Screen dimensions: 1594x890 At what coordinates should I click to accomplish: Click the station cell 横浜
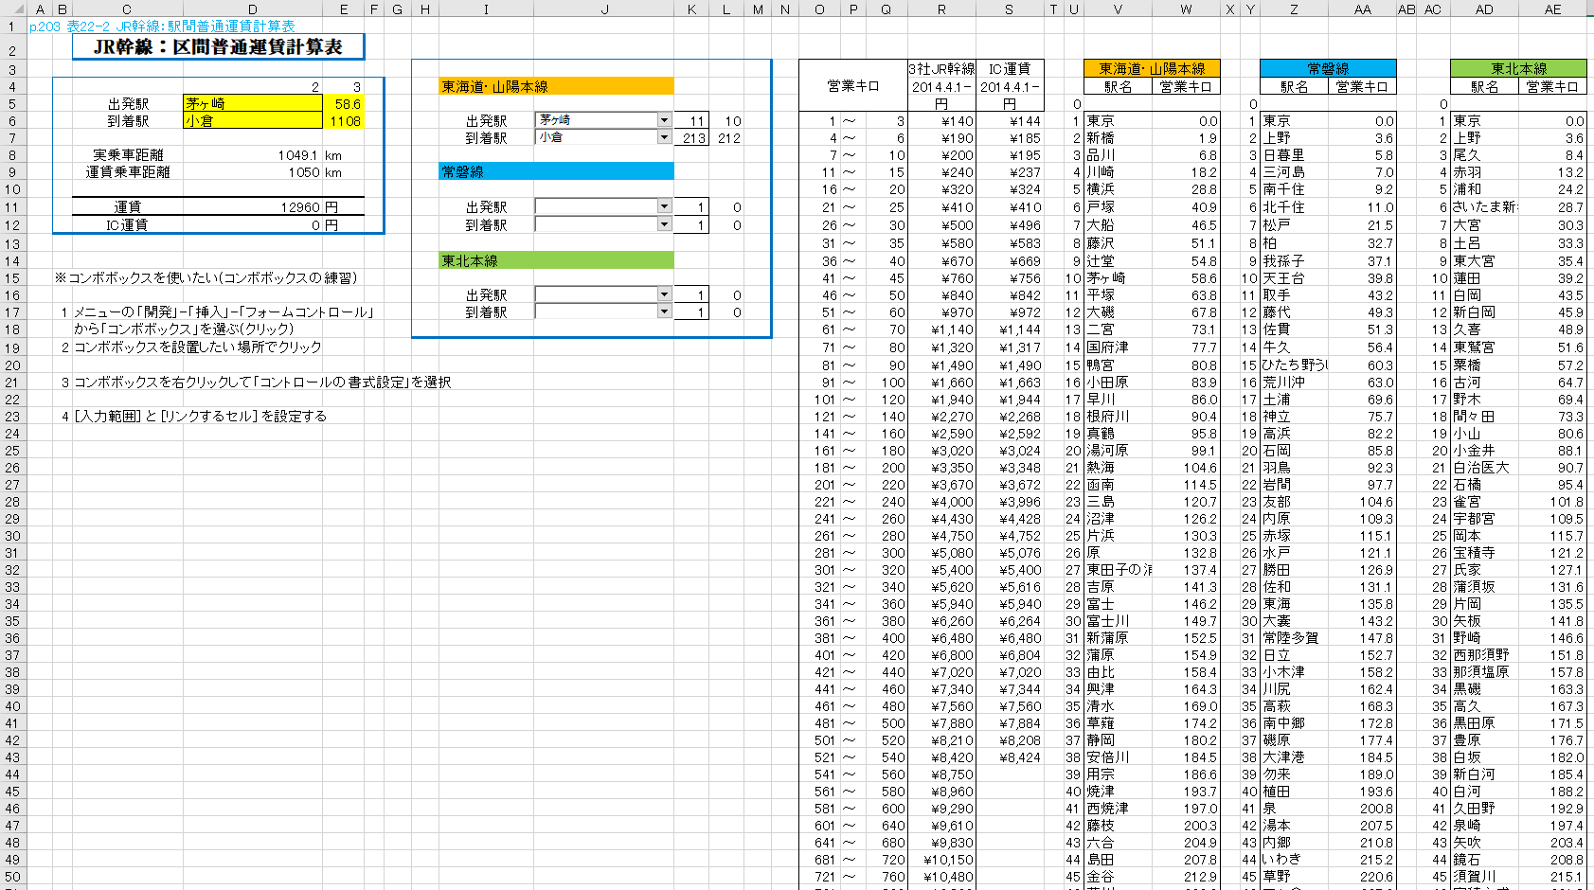point(1118,189)
